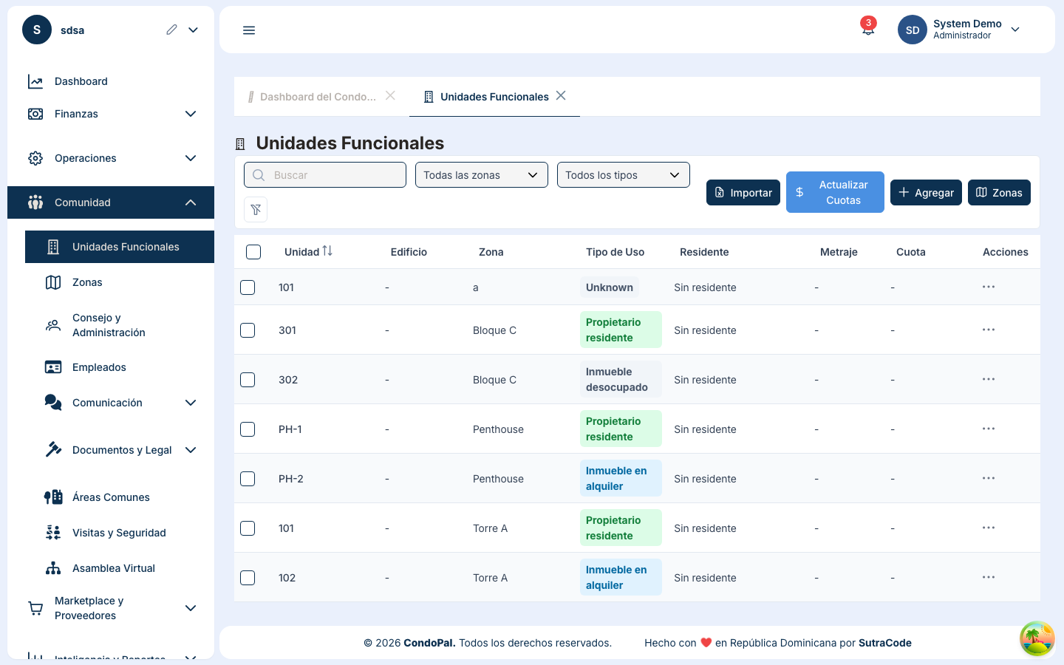Select the header checkbox to select all units

coord(253,251)
